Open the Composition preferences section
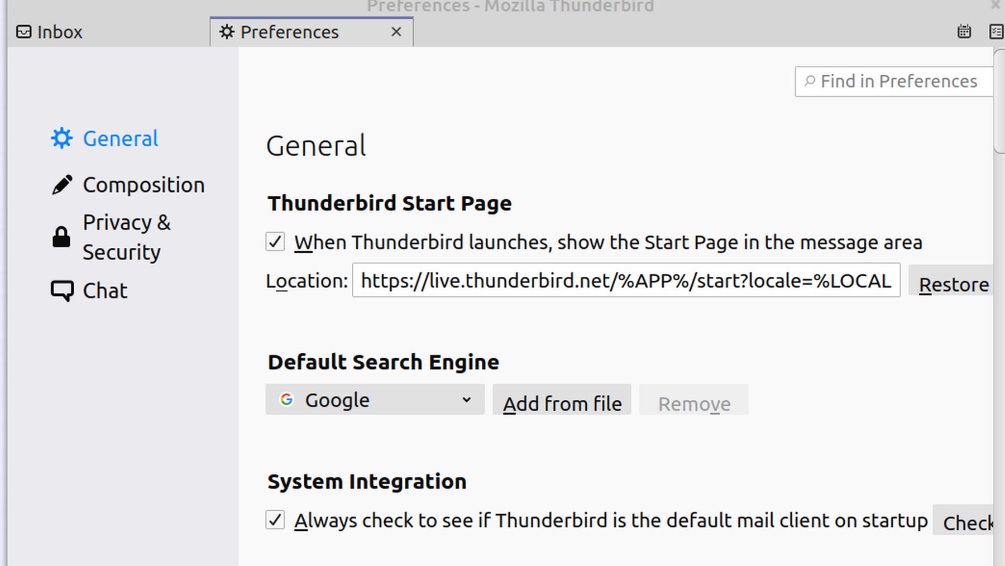The image size is (1005, 566). 128,185
